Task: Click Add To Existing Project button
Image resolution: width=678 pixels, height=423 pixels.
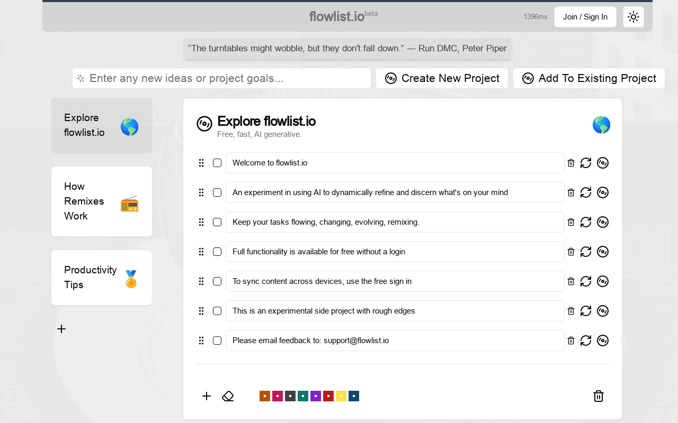Action: 589,78
